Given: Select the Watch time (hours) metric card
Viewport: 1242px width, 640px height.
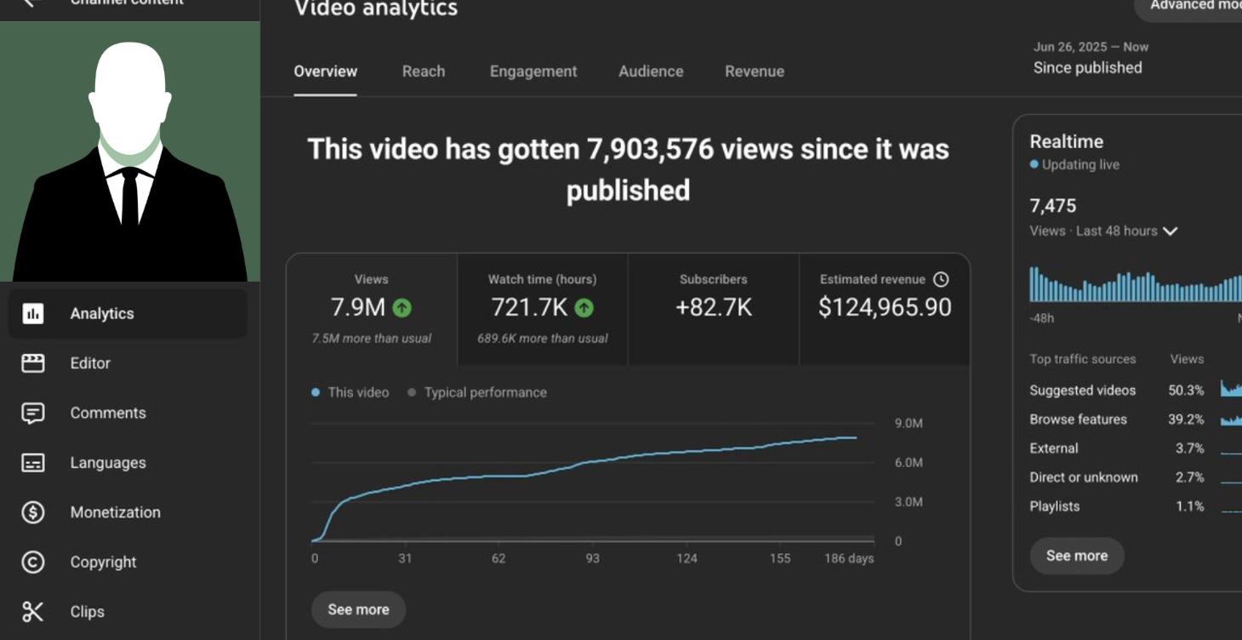Looking at the screenshot, I should click(543, 310).
